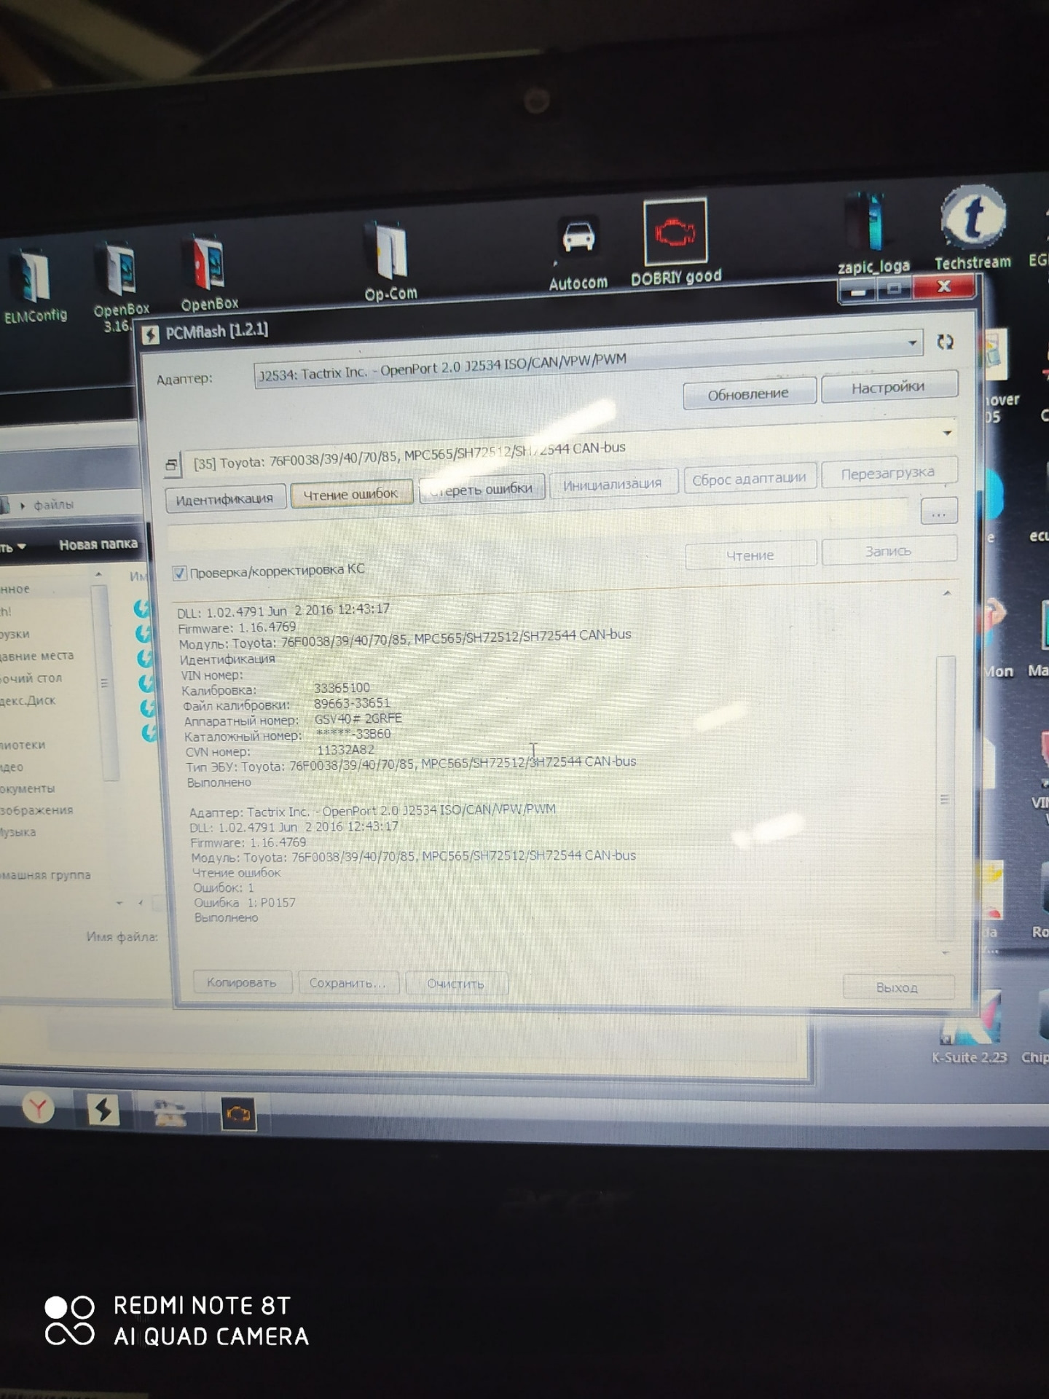
Task: Open the ELMConfig desktop shortcut
Action: (x=34, y=286)
